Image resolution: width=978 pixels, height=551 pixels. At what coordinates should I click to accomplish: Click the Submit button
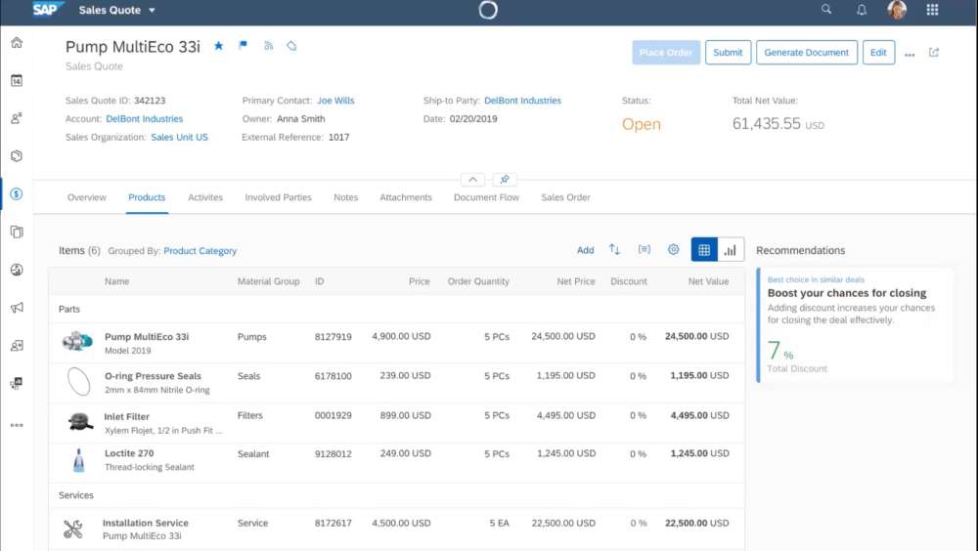pos(728,53)
